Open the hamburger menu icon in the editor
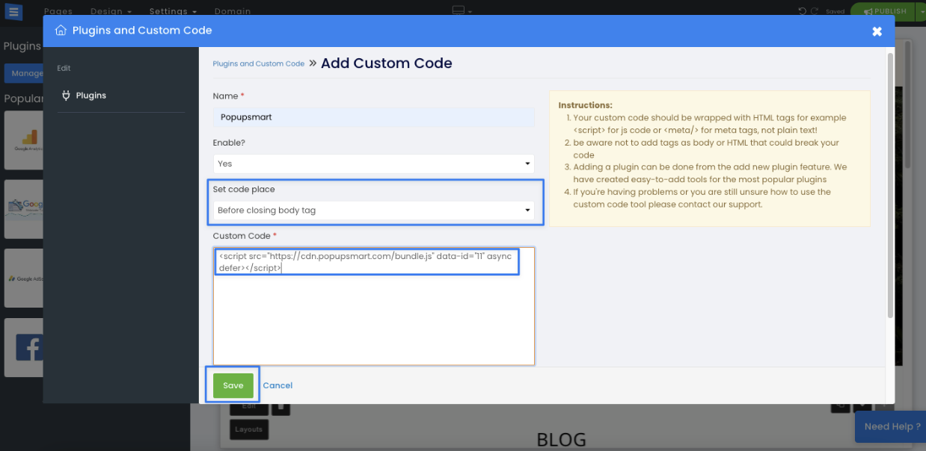 13,11
